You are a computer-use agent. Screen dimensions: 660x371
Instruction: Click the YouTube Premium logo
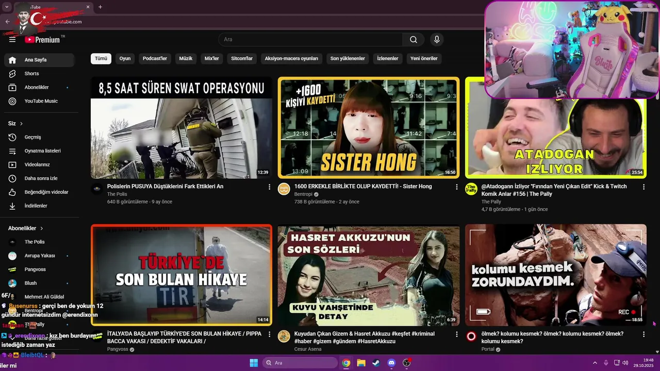[42, 40]
